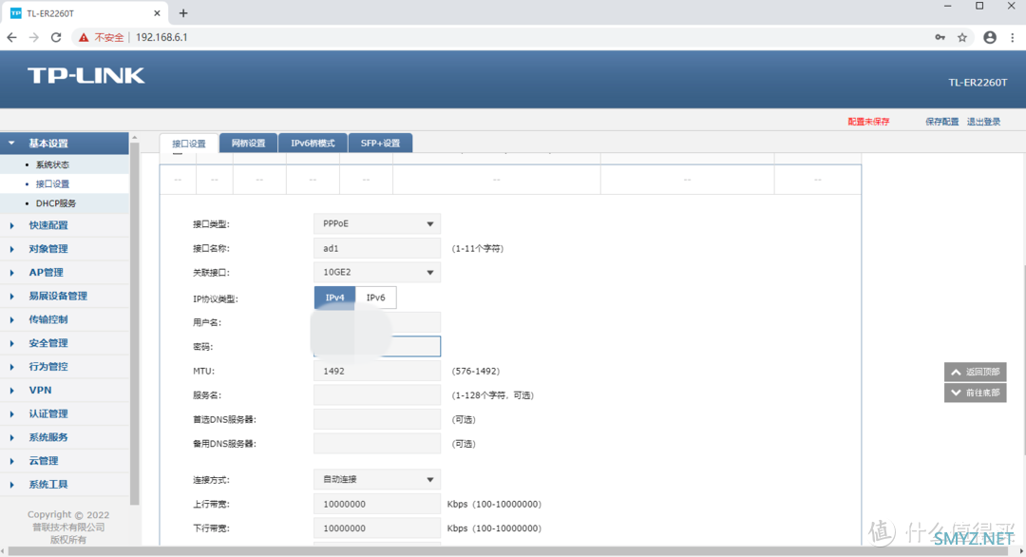Expand the 传输控制 menu section
1026x557 pixels.
[x=65, y=319]
